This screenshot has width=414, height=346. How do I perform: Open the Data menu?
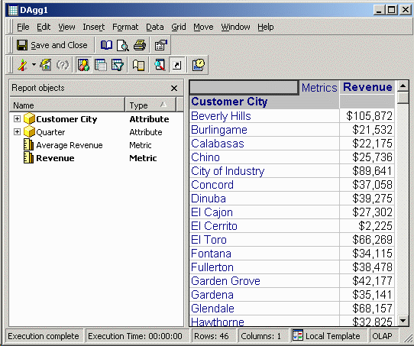point(155,27)
